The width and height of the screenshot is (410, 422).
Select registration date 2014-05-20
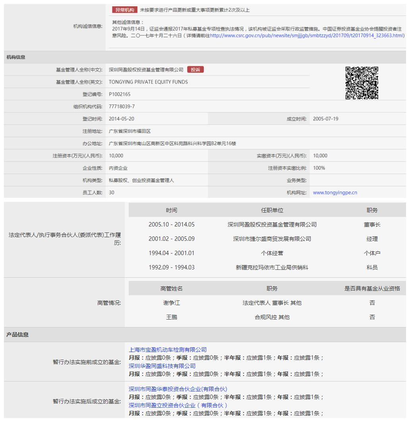pos(121,119)
